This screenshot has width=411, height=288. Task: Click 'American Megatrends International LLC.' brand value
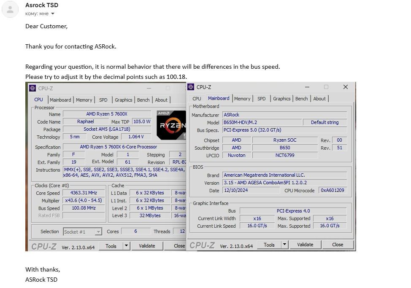(285, 175)
